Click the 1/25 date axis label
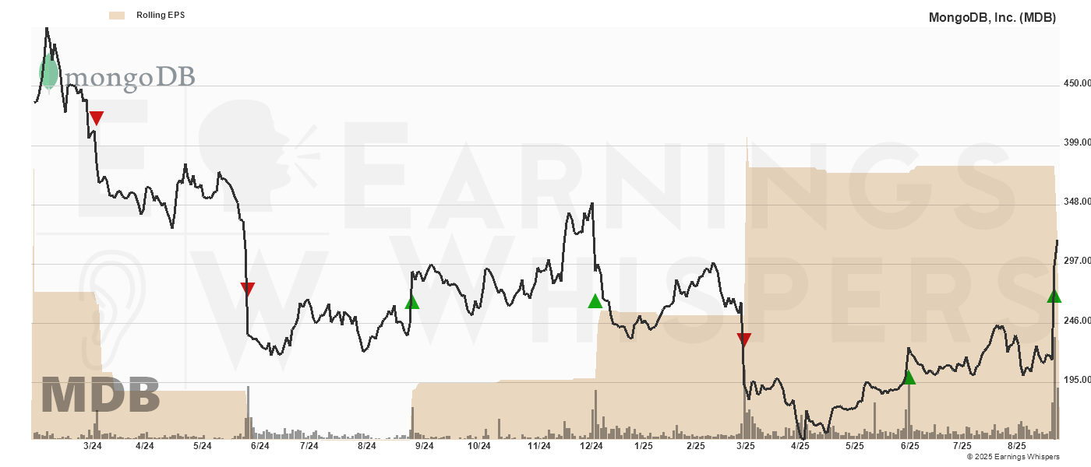Screen dimensions: 1091x467 [x=644, y=446]
